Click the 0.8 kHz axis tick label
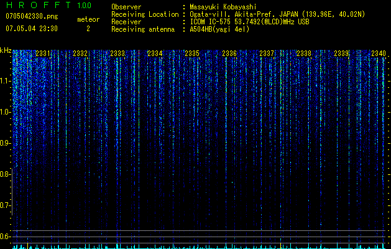391x249 pixels. click(x=6, y=174)
